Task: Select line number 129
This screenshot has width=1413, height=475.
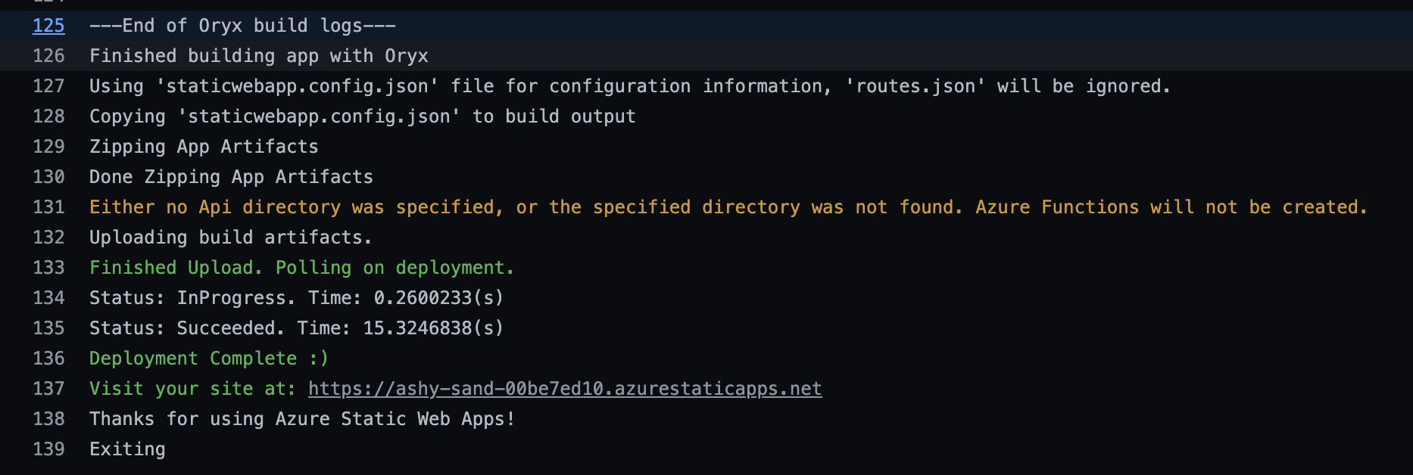Action: click(x=48, y=147)
